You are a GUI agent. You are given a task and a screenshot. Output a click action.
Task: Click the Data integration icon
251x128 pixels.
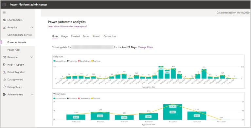(x=4, y=72)
